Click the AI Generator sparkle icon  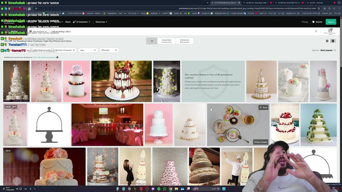(74, 22)
